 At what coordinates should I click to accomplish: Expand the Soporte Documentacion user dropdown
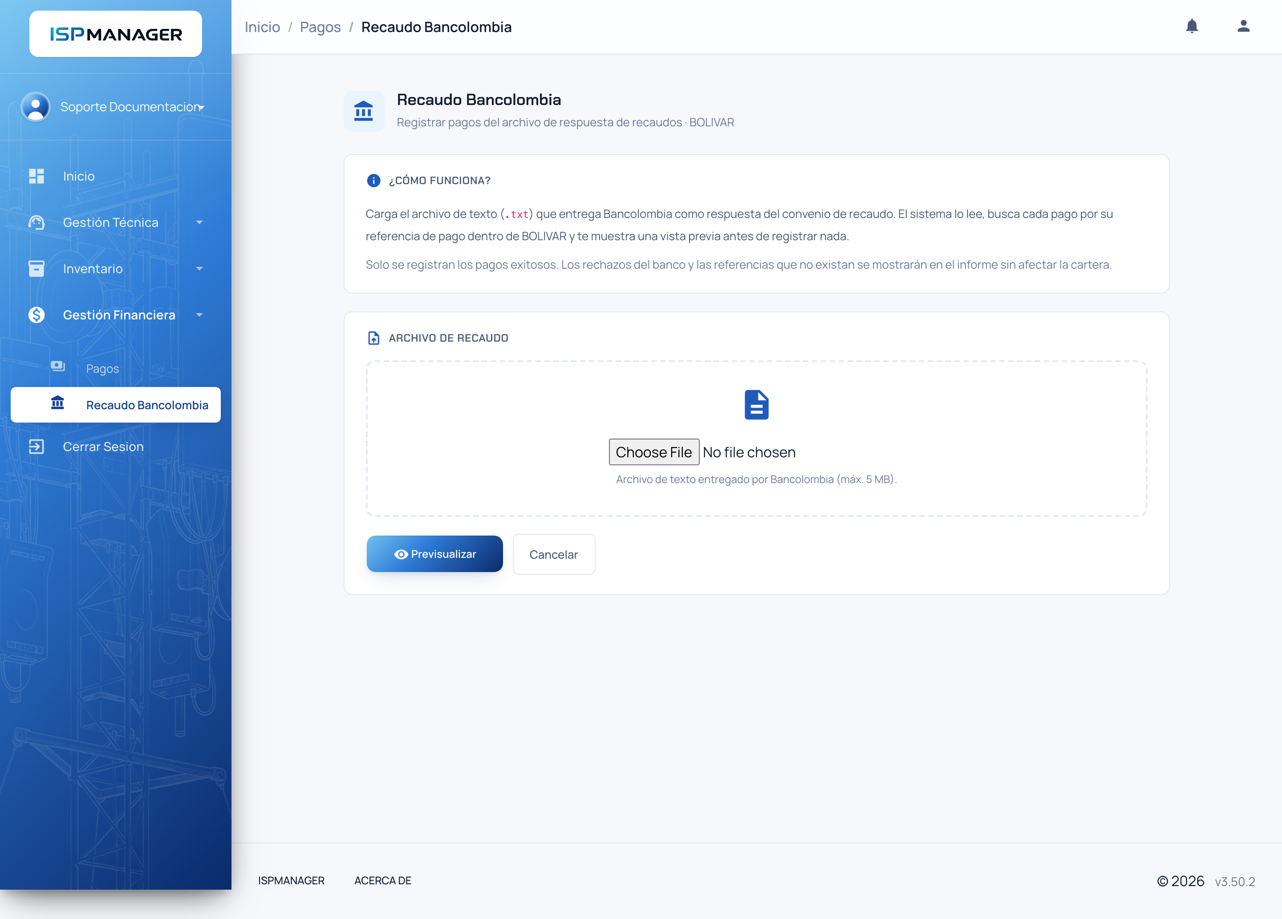click(x=201, y=107)
